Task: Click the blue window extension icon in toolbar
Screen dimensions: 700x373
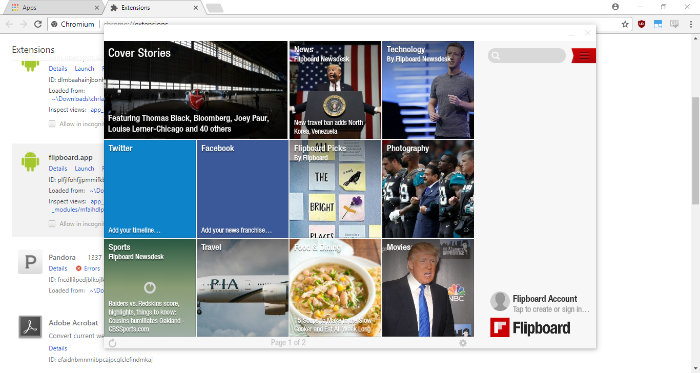Action: 658,24
